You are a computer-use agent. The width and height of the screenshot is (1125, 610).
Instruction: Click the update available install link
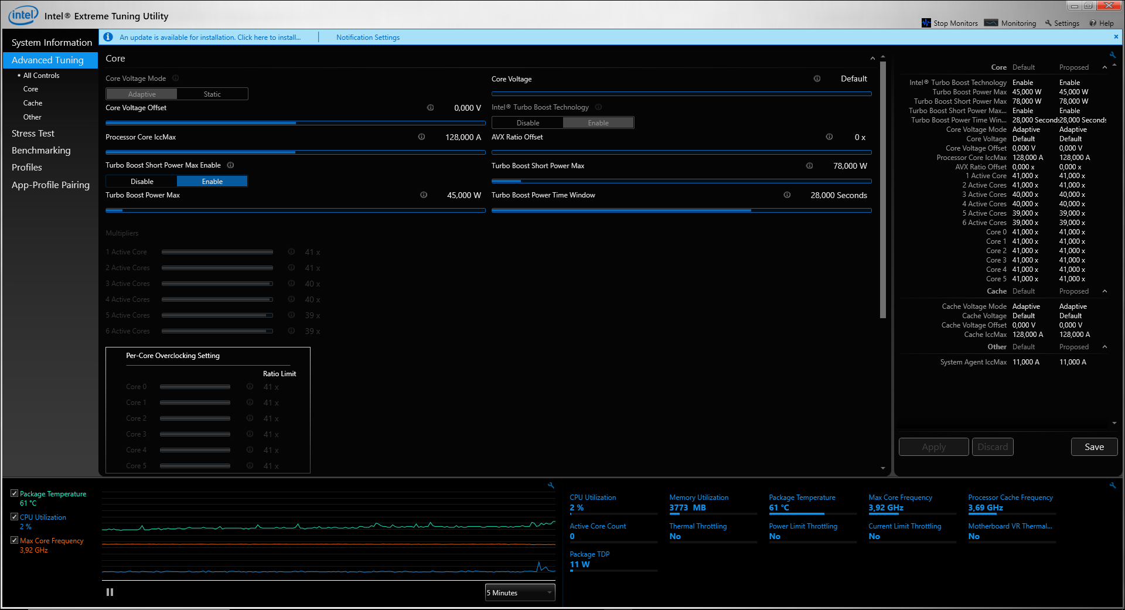[210, 37]
